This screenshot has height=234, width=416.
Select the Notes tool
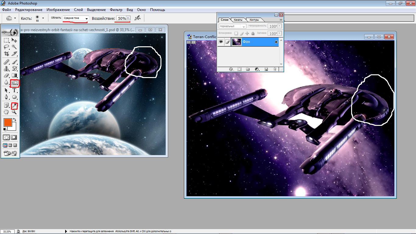coord(6,105)
